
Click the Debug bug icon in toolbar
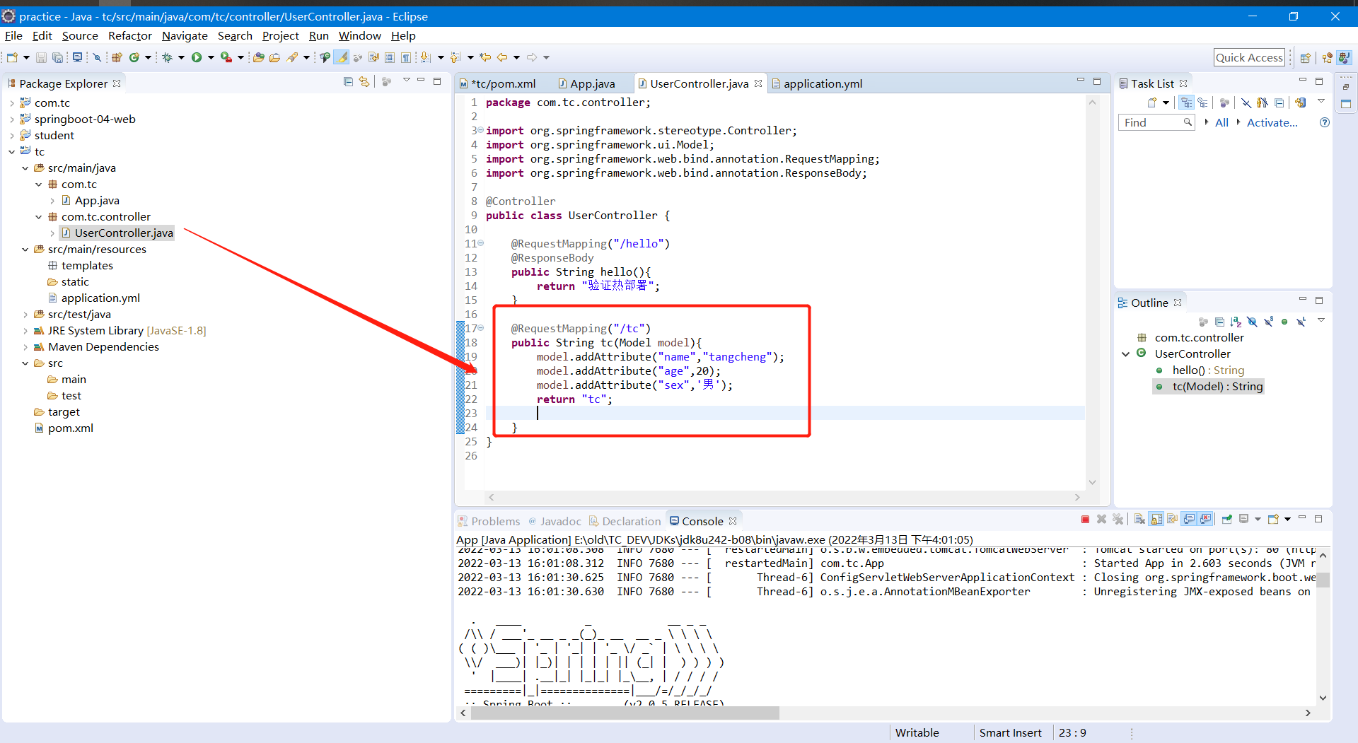click(x=168, y=57)
